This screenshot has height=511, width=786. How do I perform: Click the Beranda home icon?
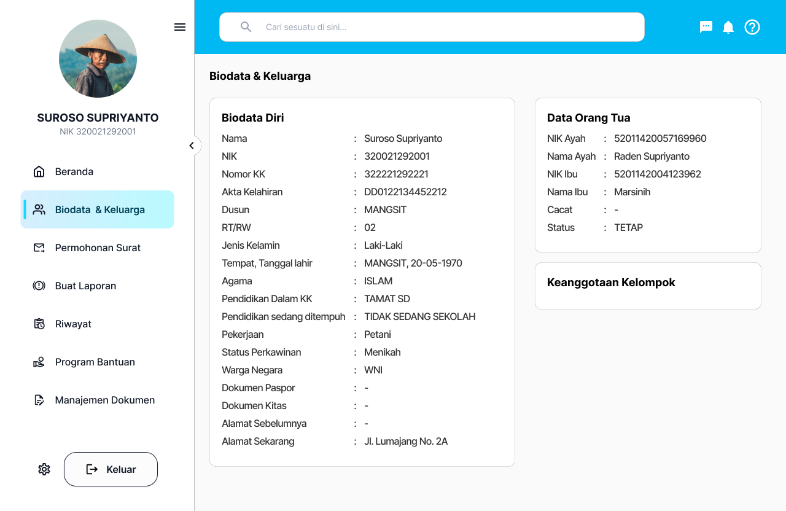click(x=39, y=171)
